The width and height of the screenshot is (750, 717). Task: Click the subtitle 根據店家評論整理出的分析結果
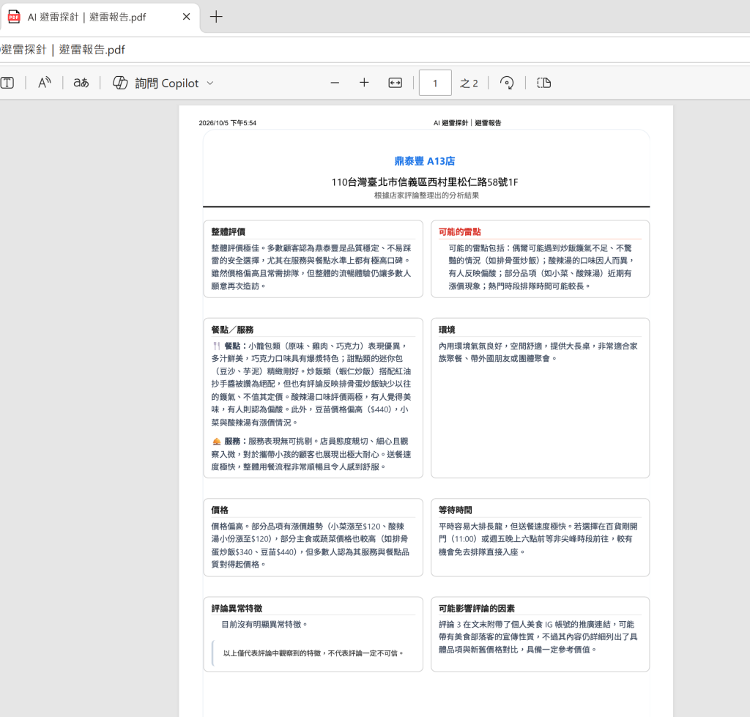[x=427, y=196]
